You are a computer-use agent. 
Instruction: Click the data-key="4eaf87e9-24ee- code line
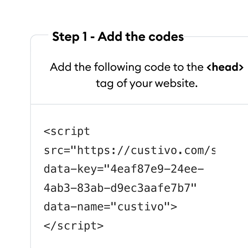click(x=124, y=169)
